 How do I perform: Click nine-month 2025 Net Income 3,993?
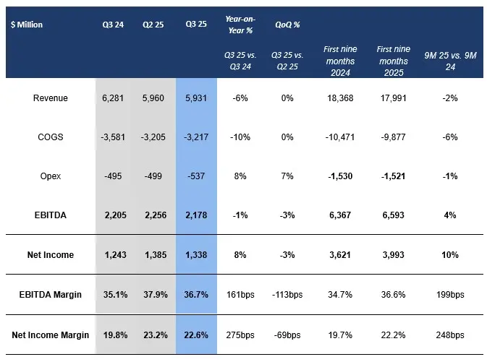pos(394,254)
